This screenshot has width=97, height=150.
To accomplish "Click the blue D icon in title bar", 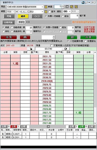I will 83,2.
